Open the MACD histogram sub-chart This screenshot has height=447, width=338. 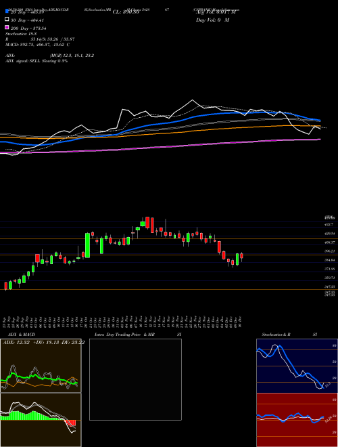tap(41, 420)
